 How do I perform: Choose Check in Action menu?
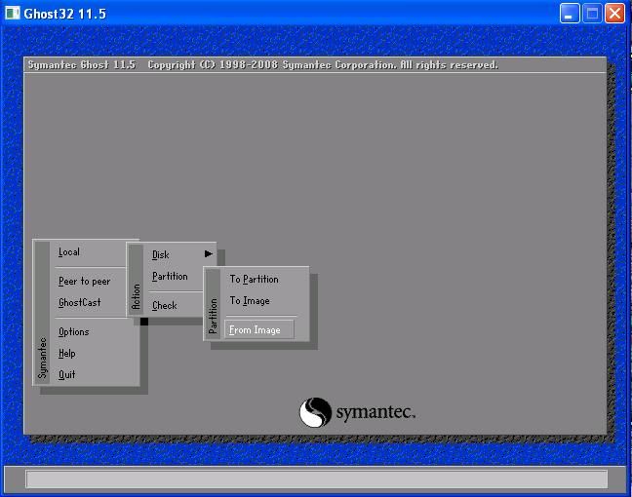pos(165,306)
